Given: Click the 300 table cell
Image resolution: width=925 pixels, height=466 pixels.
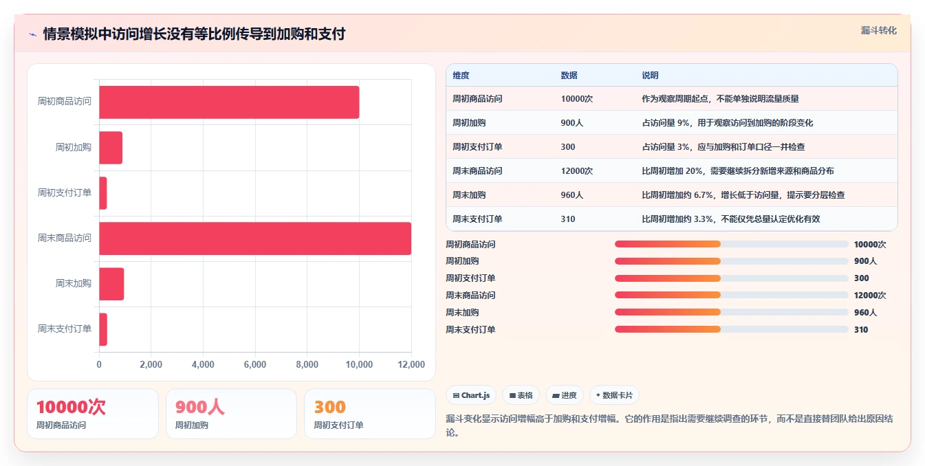Looking at the screenshot, I should (568, 147).
